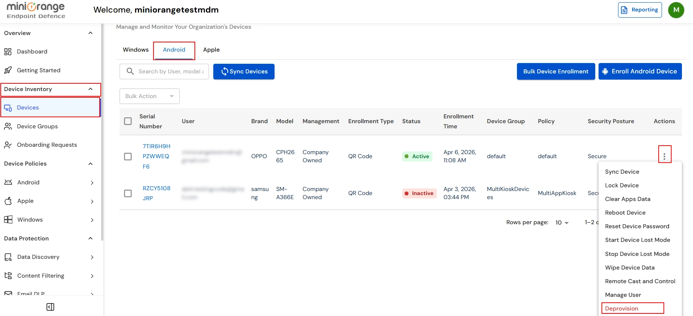Screen dimensions: 693x316
Task: Click the Windows logo icon in sidebar
Action: click(x=8, y=220)
